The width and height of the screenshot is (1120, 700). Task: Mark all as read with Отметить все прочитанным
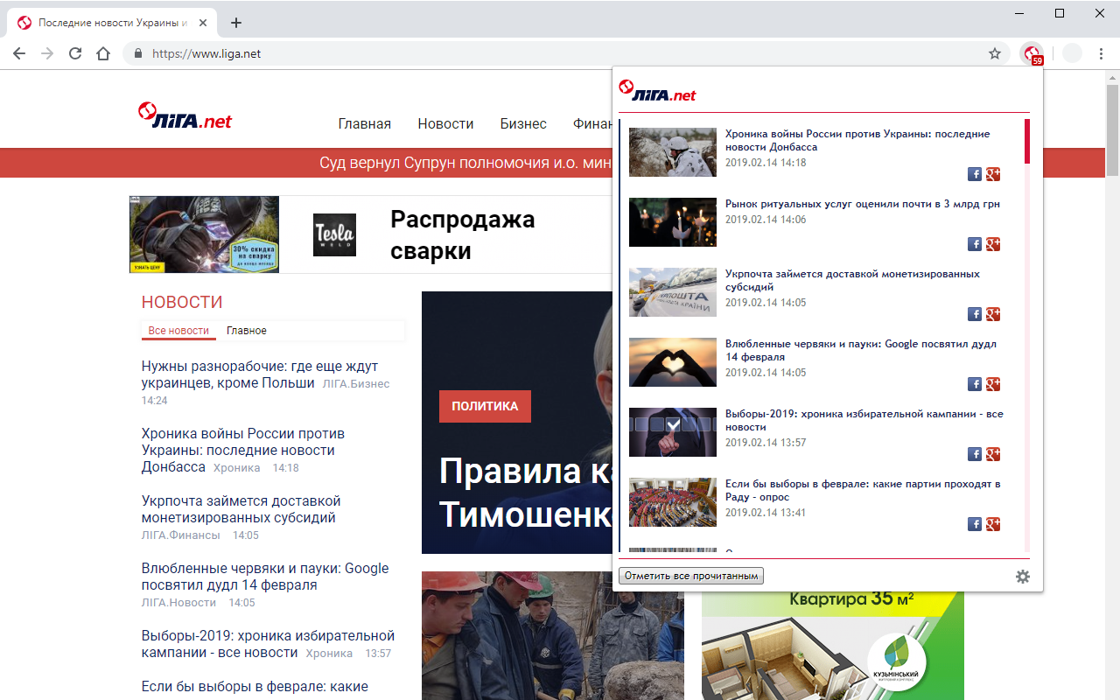[x=691, y=576]
